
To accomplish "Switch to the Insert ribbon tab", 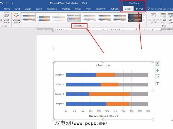I will [x=17, y=9].
